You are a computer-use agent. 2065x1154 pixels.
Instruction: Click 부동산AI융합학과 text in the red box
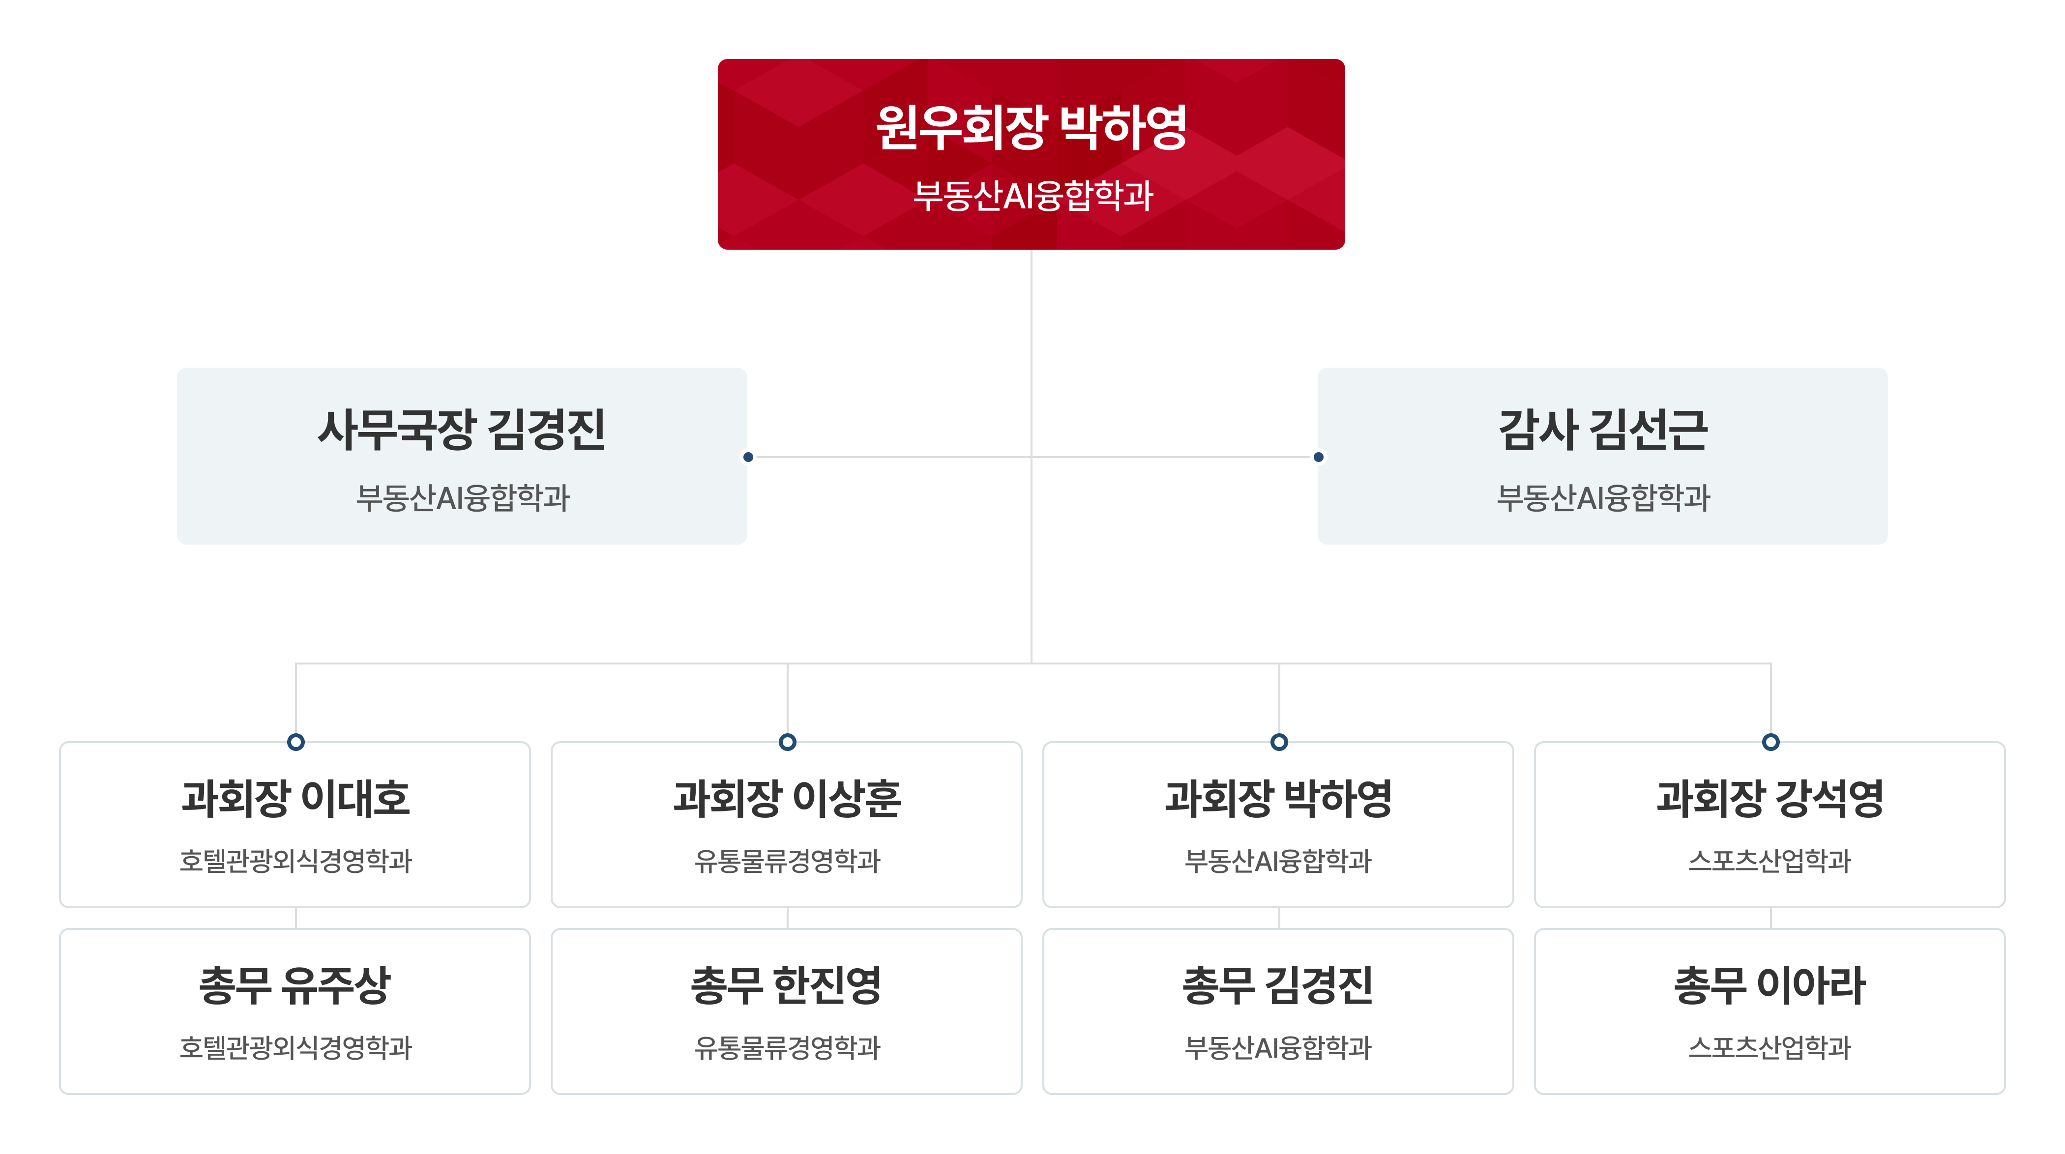(x=1032, y=196)
